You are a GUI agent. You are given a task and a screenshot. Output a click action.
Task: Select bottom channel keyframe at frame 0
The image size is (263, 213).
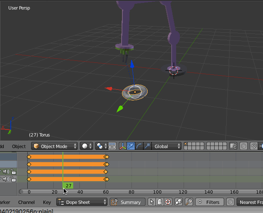pyautogui.click(x=29, y=179)
